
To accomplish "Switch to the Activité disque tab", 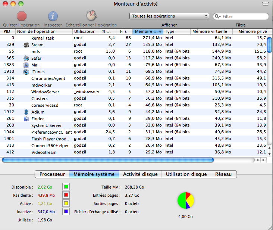I will coord(140,174).
